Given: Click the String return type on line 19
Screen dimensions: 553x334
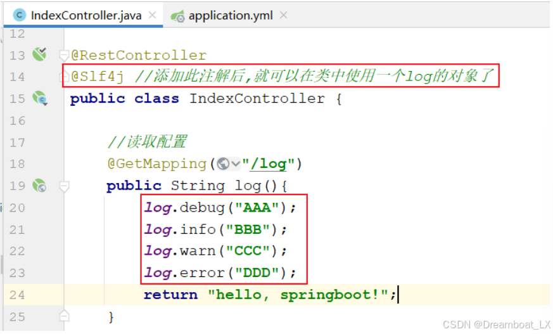Looking at the screenshot, I should [198, 186].
